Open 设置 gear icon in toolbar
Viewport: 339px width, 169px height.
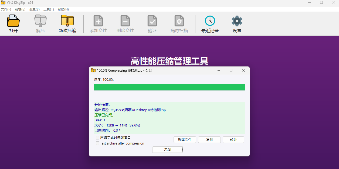(x=237, y=21)
